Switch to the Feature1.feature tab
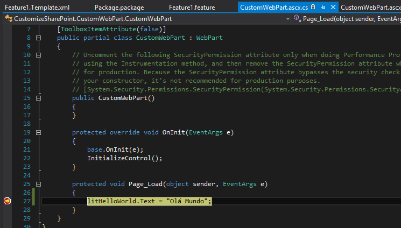Viewport: 401px width, 228px height. [x=192, y=8]
